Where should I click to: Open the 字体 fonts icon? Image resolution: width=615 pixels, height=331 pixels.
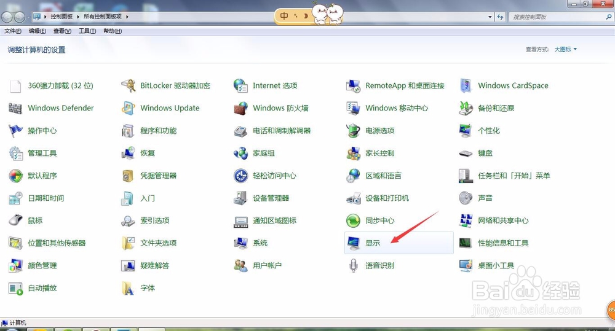pos(129,288)
